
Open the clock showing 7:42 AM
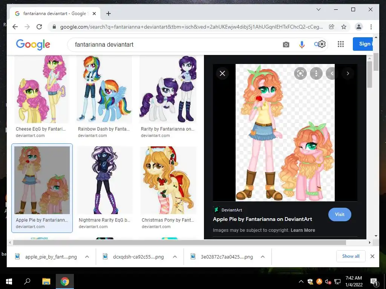[x=354, y=281]
